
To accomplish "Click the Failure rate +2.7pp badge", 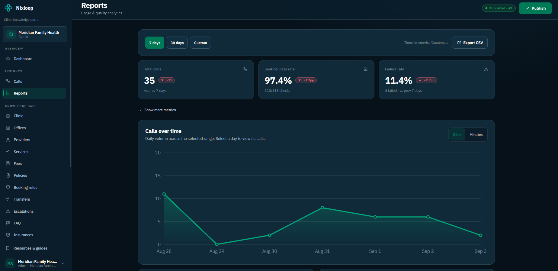I will pyautogui.click(x=426, y=80).
